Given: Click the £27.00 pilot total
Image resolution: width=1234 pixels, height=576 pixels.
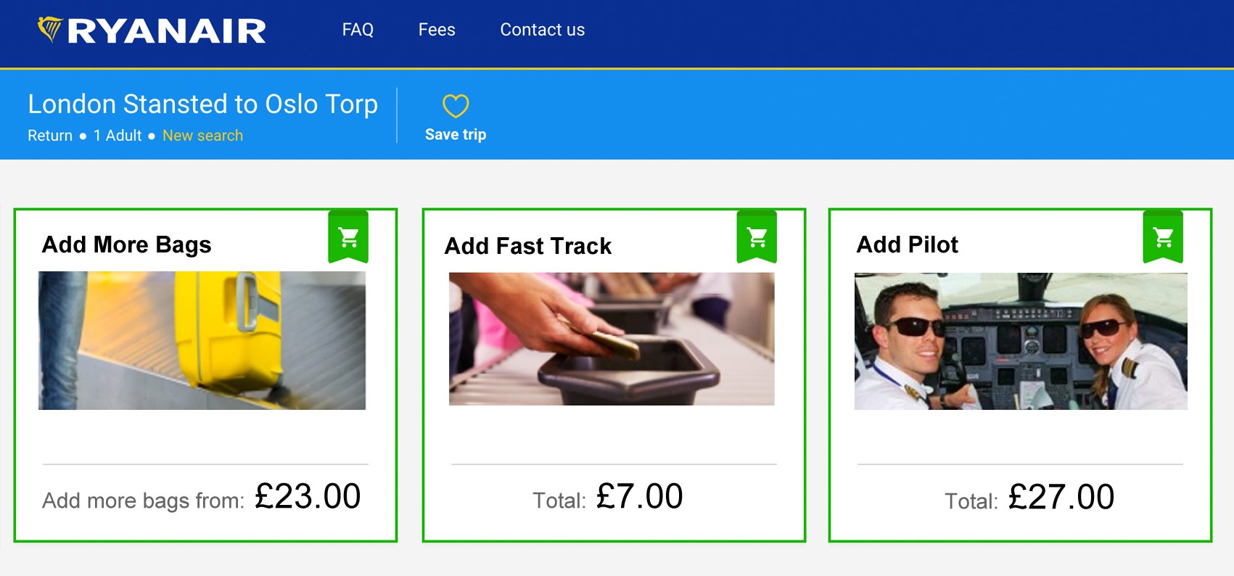Looking at the screenshot, I should tap(1061, 498).
